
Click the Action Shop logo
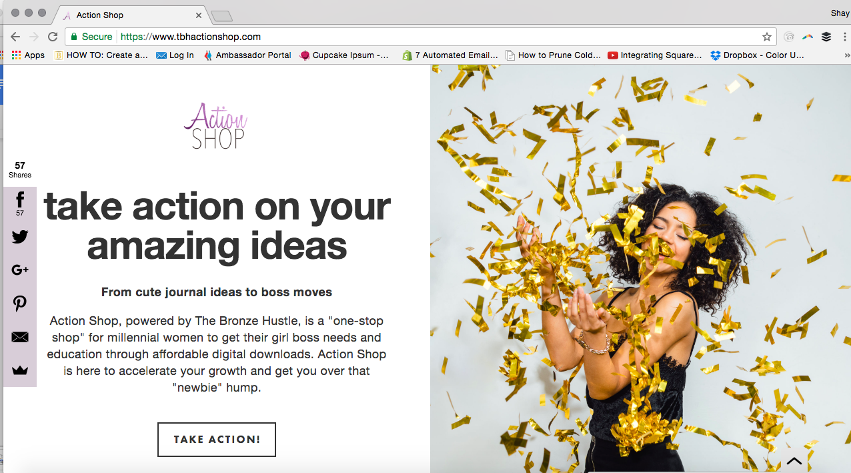pyautogui.click(x=216, y=125)
